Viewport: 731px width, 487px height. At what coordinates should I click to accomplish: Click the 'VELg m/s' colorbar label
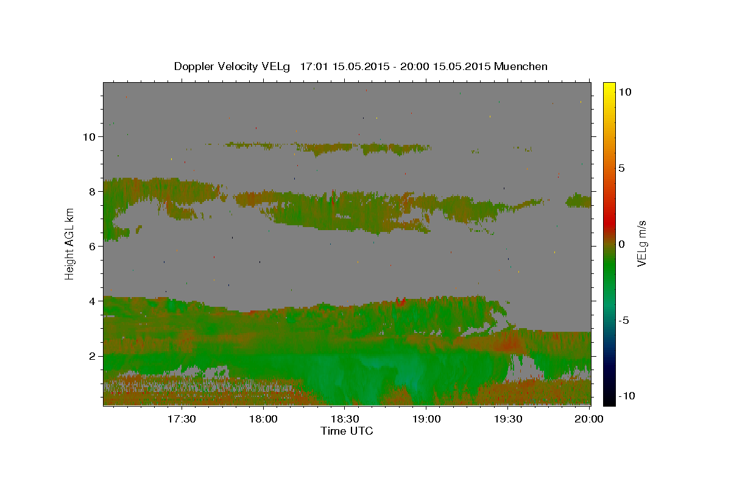(641, 243)
